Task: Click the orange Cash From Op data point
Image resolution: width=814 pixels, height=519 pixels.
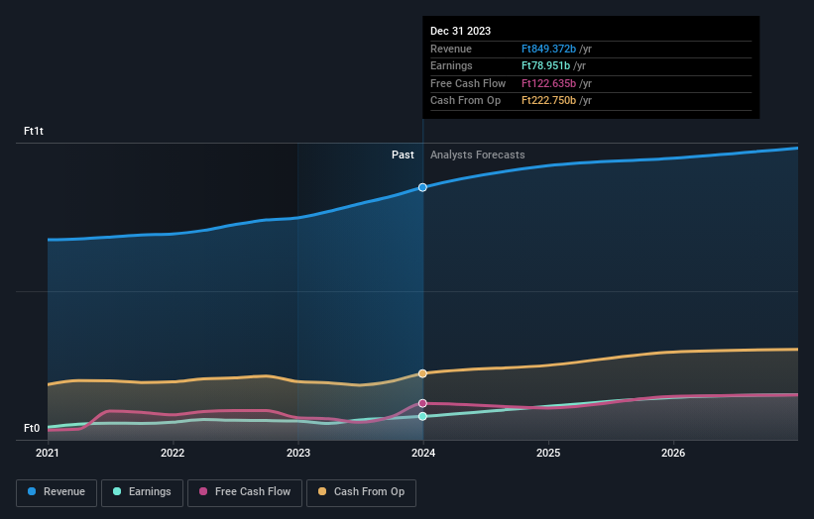Action: [422, 373]
